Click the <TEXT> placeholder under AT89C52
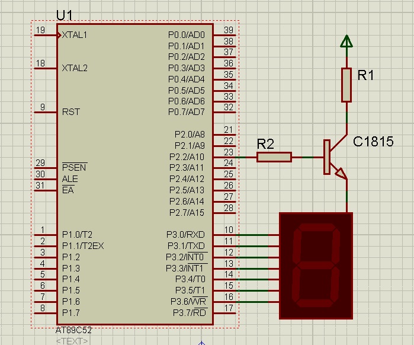414x345 pixels. point(72,341)
